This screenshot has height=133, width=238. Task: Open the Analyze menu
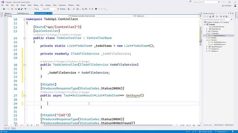[48, 5]
